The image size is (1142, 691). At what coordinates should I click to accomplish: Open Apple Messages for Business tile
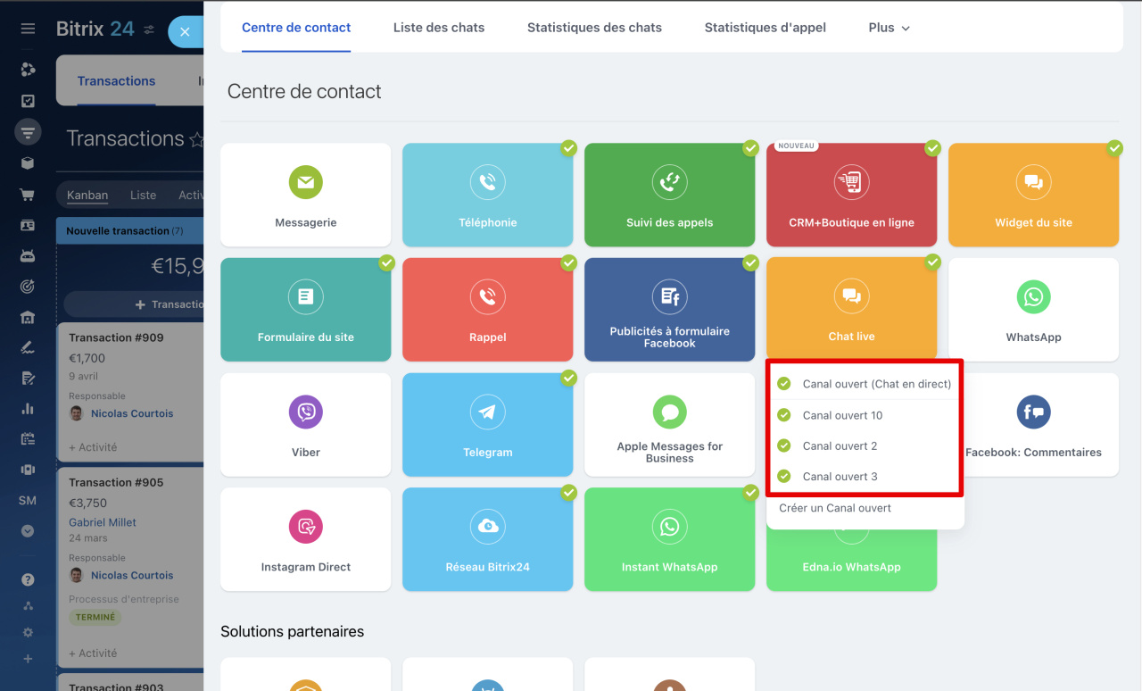point(670,424)
